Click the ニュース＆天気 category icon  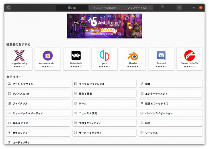click(x=76, y=113)
